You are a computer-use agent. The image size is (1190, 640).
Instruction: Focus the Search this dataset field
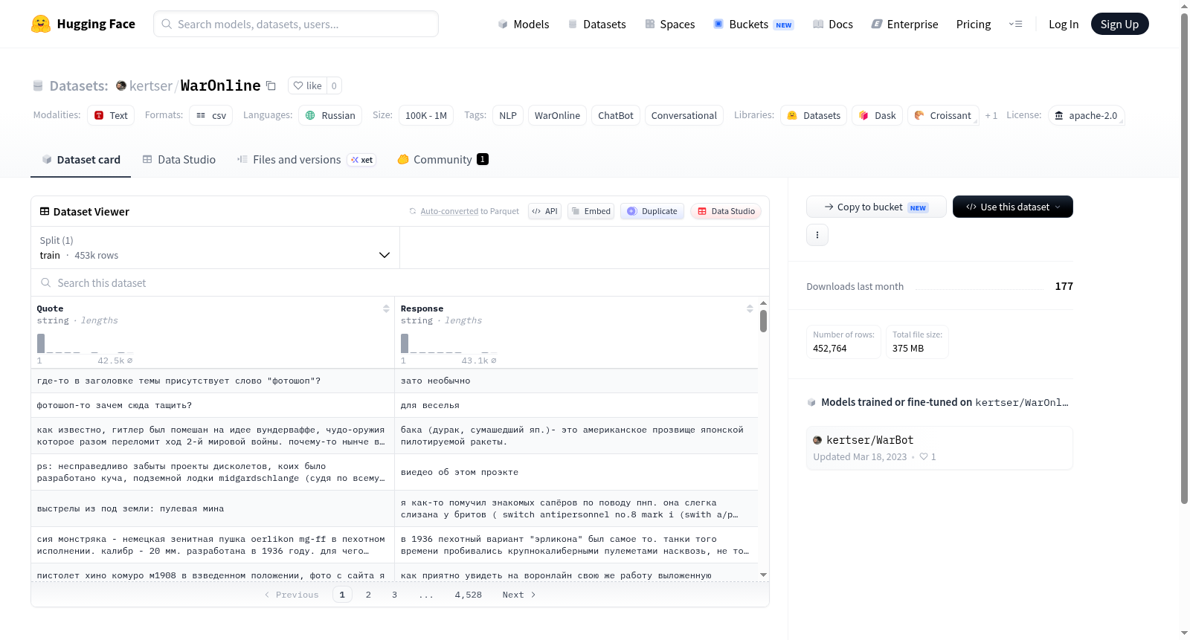coord(400,282)
